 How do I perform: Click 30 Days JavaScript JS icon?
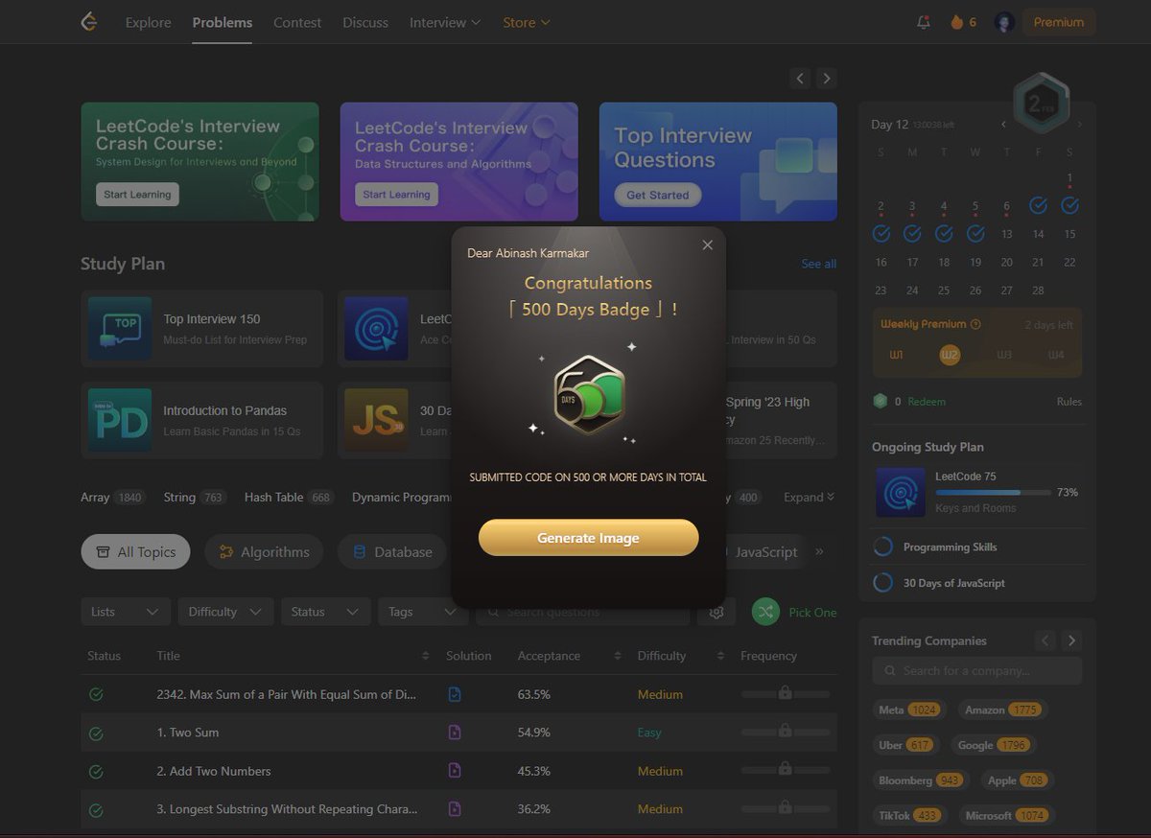coord(376,420)
